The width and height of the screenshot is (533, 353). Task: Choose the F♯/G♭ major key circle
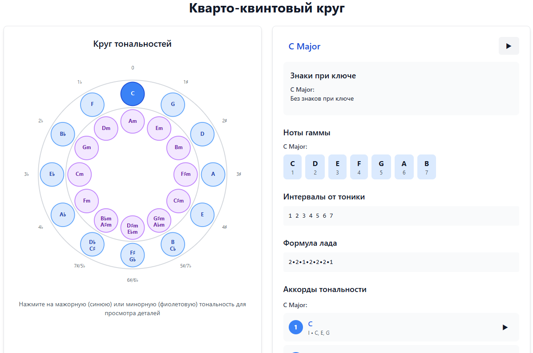[x=133, y=256]
